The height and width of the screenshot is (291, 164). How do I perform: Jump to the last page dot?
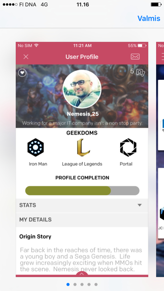[96, 284]
